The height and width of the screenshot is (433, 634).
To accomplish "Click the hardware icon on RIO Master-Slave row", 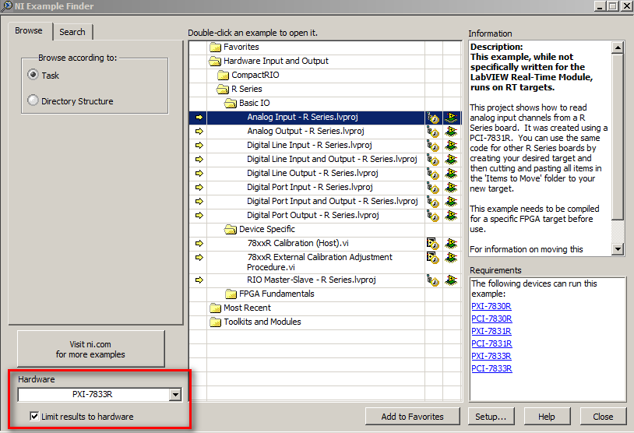I will pos(451,280).
